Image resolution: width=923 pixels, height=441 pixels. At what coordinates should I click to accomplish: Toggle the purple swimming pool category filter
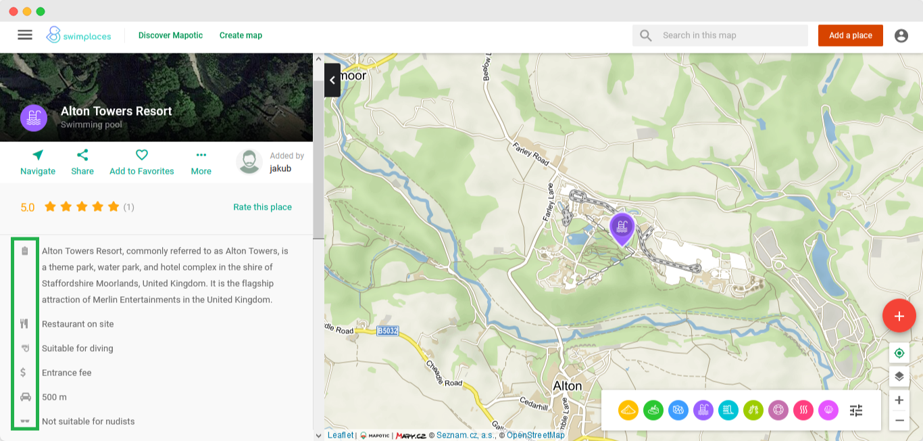tap(703, 410)
